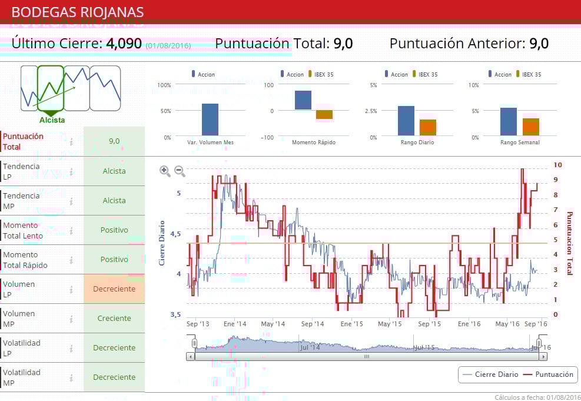Viewport: 581px width, 401px height.
Task: Click the navigator scrollbar thumb
Action: pyautogui.click(x=367, y=356)
